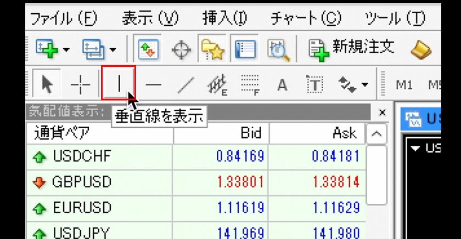Choose the Fibonacci retracement tool
This screenshot has width=461, height=239.
pos(250,84)
